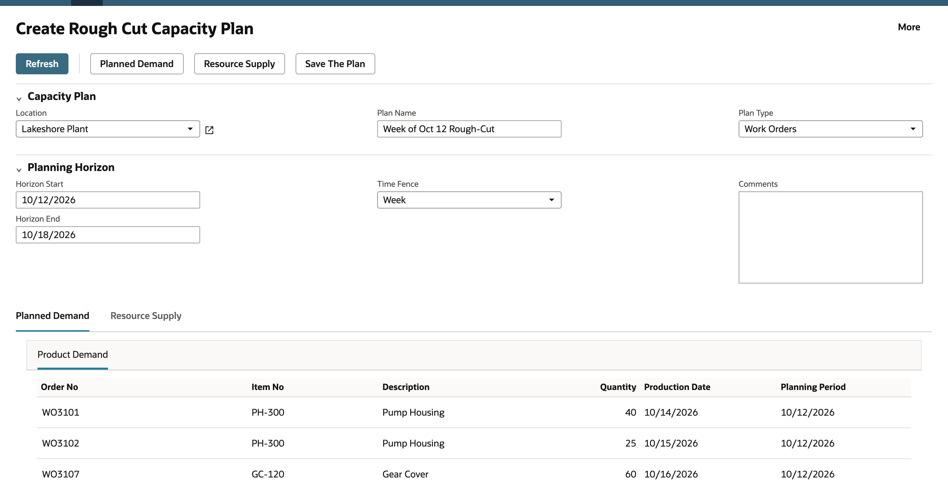948x488 pixels.
Task: Click the Quantity column header
Action: click(x=618, y=387)
